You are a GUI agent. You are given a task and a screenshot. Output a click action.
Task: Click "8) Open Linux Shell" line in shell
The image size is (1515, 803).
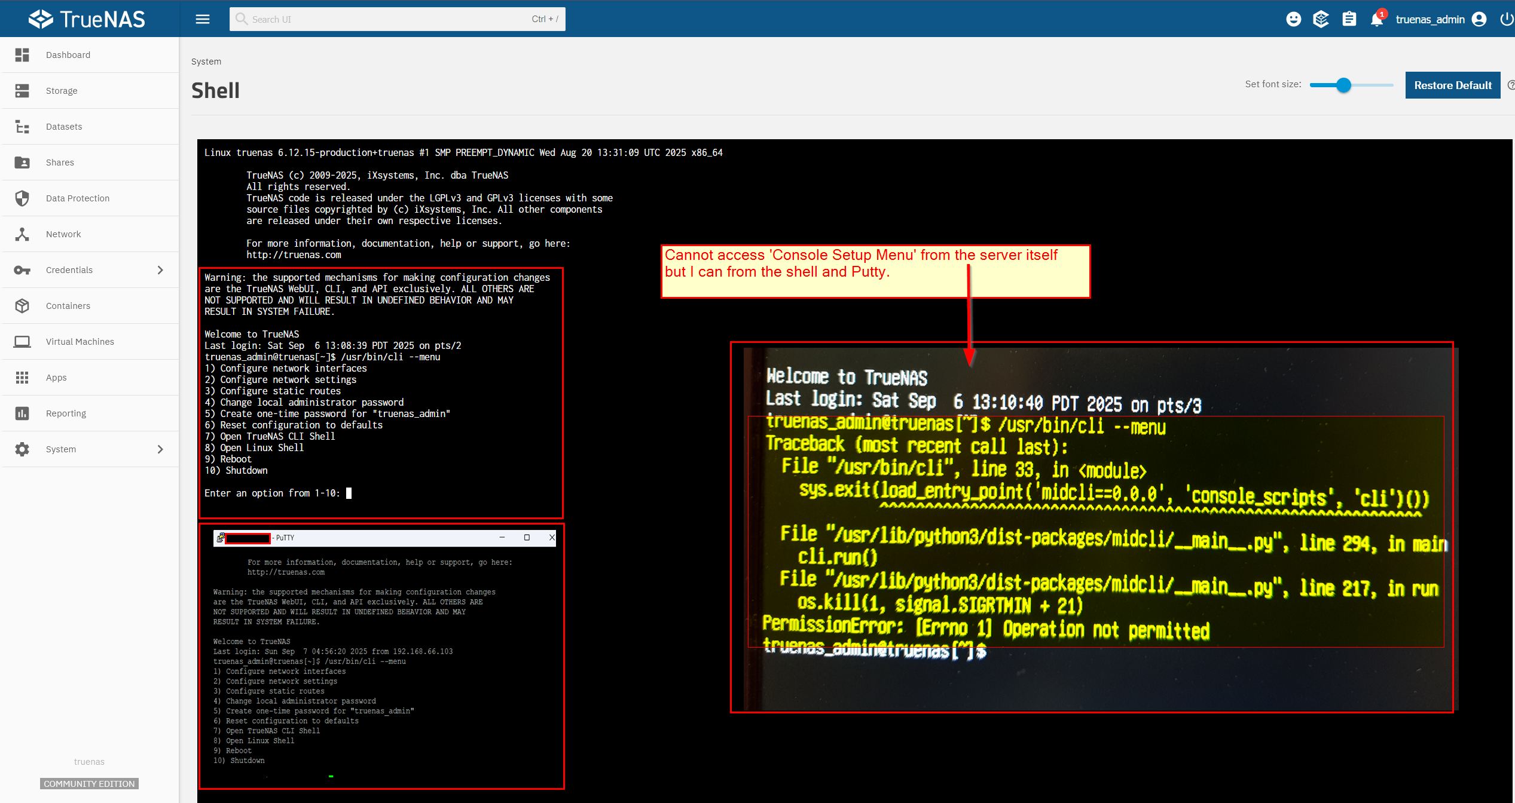pyautogui.click(x=254, y=448)
